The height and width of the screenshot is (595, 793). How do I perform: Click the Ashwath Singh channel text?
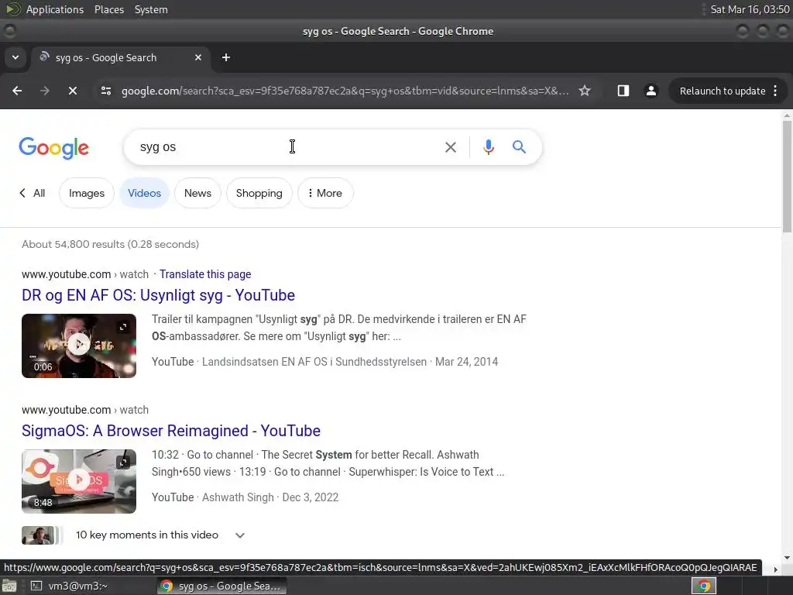(238, 497)
